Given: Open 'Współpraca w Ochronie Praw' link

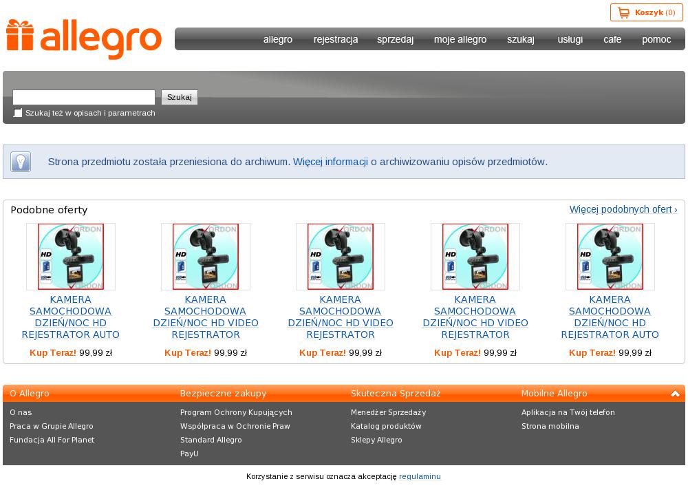Looking at the screenshot, I should [235, 426].
